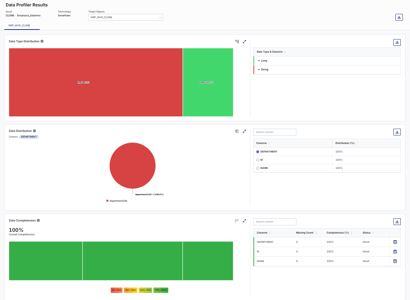This screenshot has height=300, width=410.
Task: Sort by Completeness (%) column
Action: point(351,233)
